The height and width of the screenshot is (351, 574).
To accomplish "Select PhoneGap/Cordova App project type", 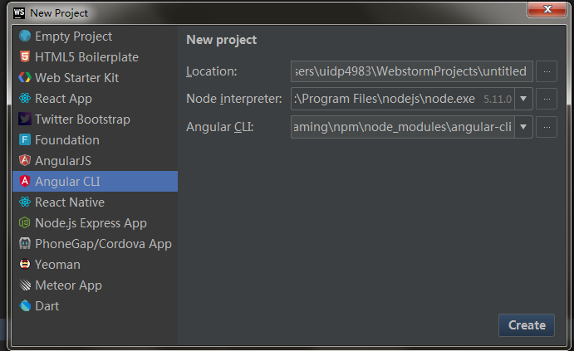I will pos(103,244).
